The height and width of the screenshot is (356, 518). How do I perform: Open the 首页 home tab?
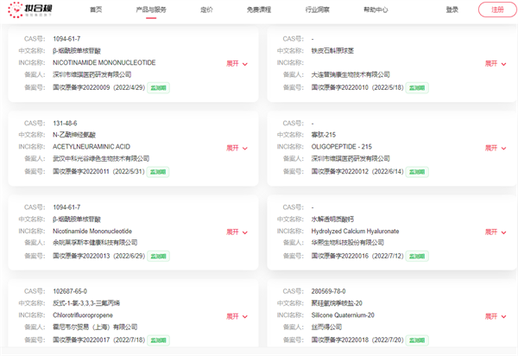tap(96, 10)
